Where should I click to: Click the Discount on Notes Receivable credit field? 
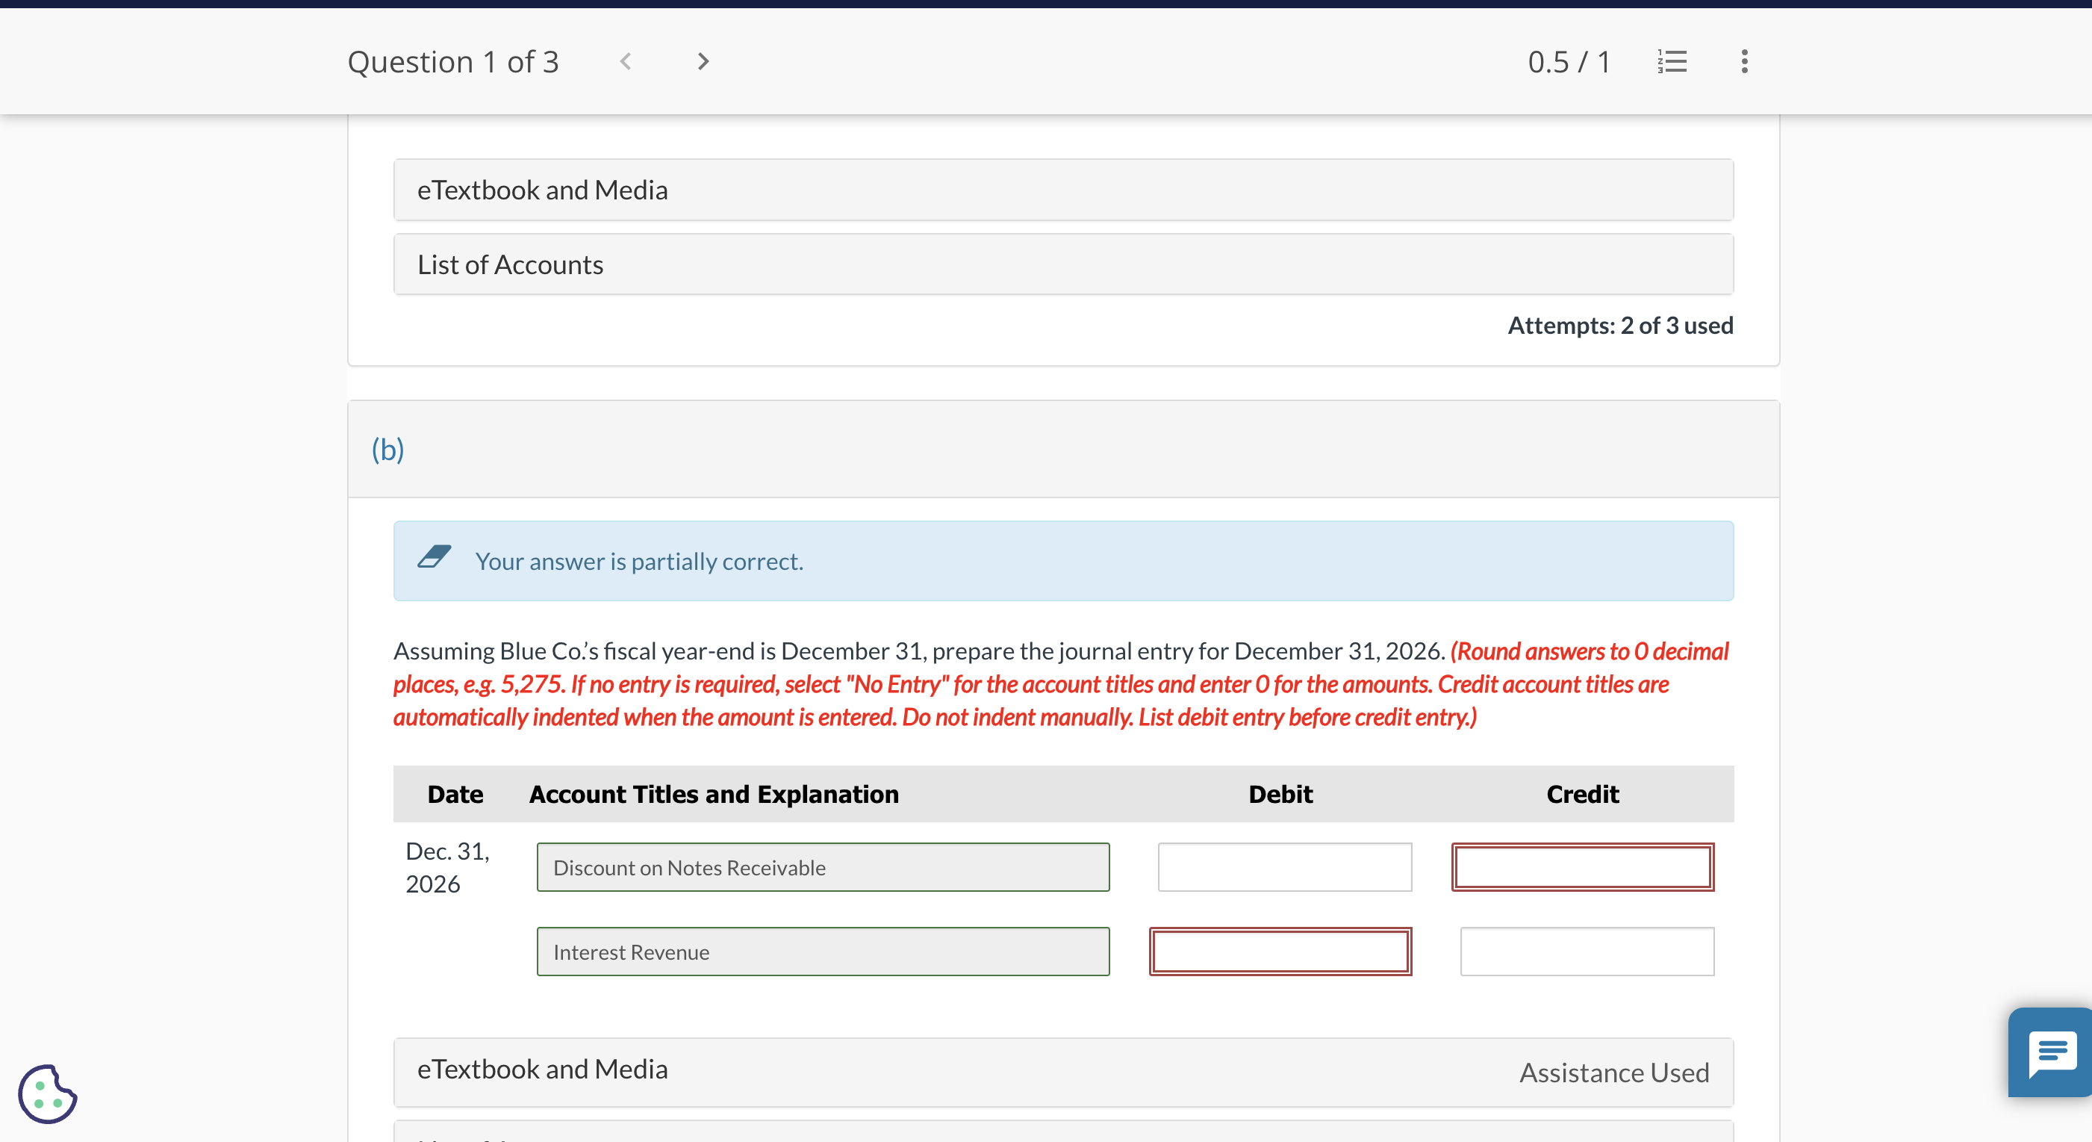pos(1581,868)
